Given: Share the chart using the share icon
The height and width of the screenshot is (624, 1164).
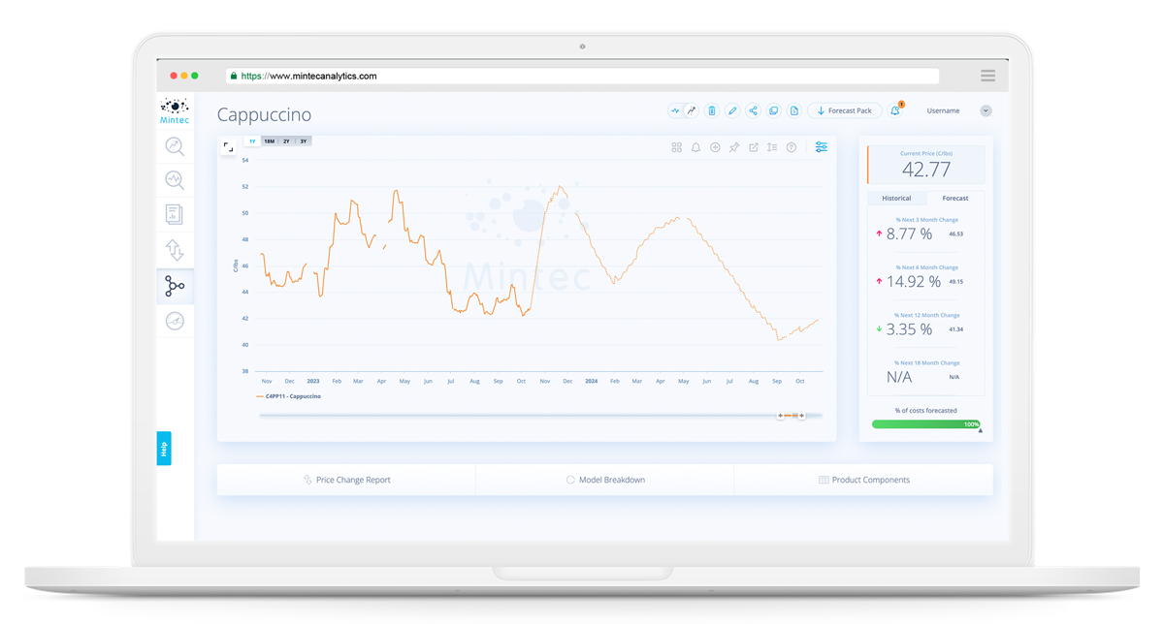Looking at the screenshot, I should [x=753, y=110].
